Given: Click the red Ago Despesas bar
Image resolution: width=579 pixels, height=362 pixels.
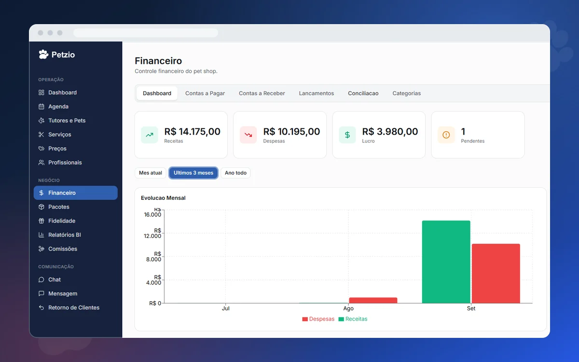Looking at the screenshot, I should (373, 300).
